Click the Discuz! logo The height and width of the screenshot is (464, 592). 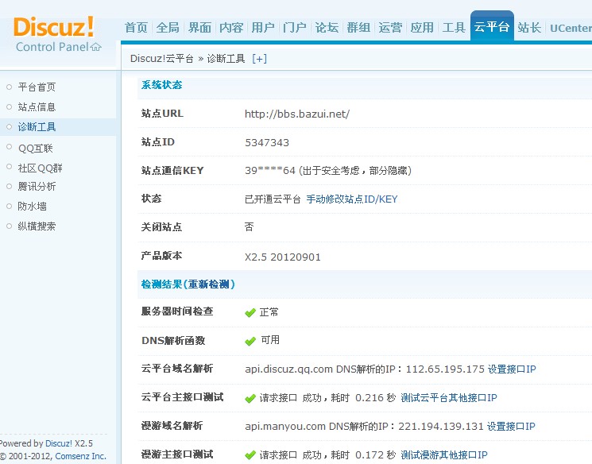53,27
